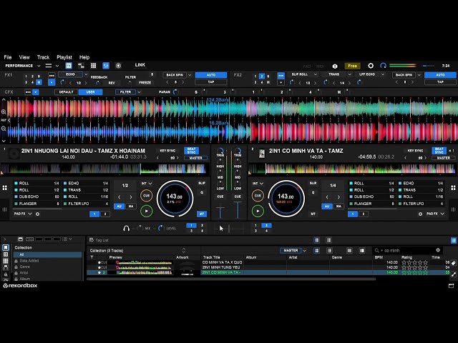The width and height of the screenshot is (458, 343).
Task: Toggle deck 1 BEAT SYNC
Action: click(x=191, y=151)
